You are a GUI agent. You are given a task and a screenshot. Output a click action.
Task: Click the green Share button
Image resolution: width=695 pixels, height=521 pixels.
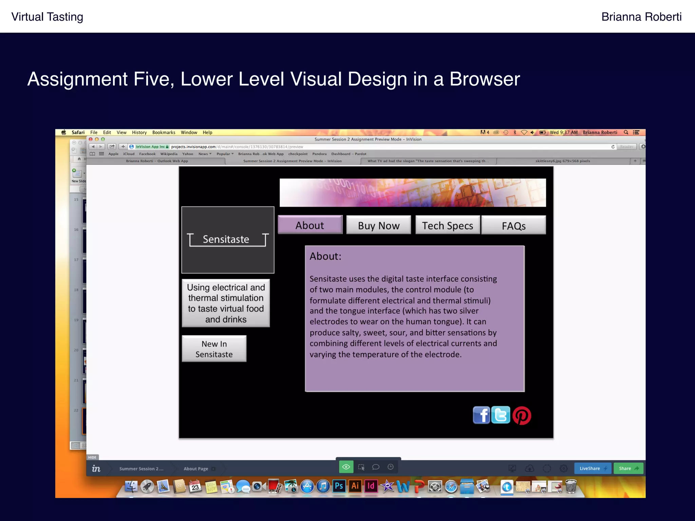628,468
